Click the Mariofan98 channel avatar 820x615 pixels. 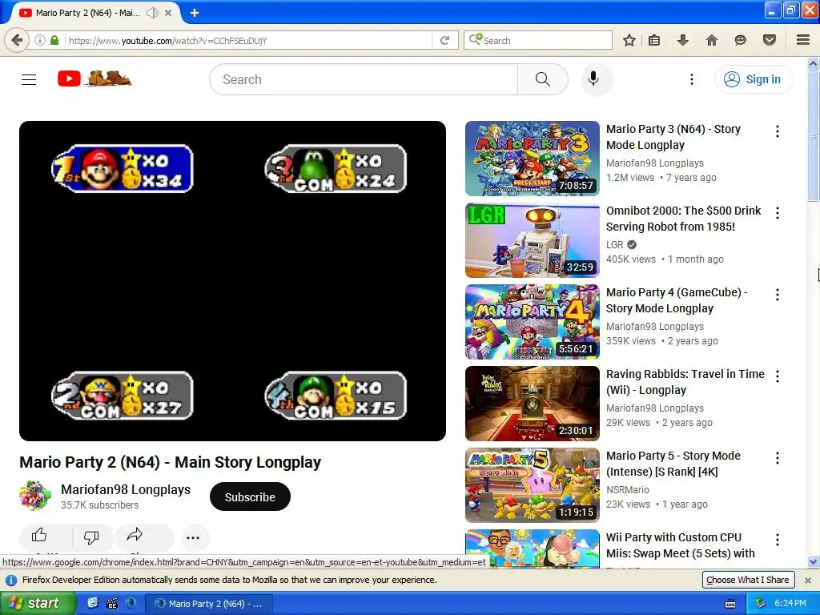(35, 496)
